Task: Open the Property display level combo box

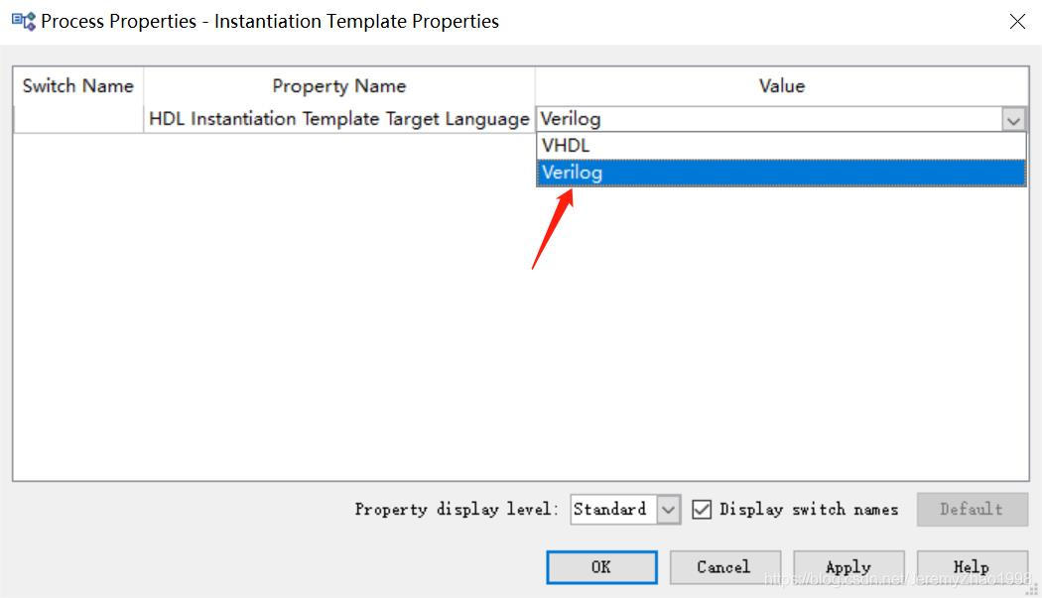Action: click(670, 509)
